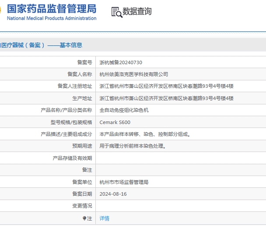Select product name 全自动免疫组化染色机
The width and height of the screenshot is (266, 228).
(124, 110)
